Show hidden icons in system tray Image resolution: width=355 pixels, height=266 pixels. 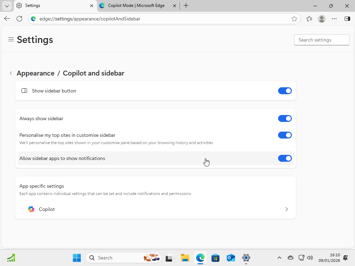[x=279, y=258]
